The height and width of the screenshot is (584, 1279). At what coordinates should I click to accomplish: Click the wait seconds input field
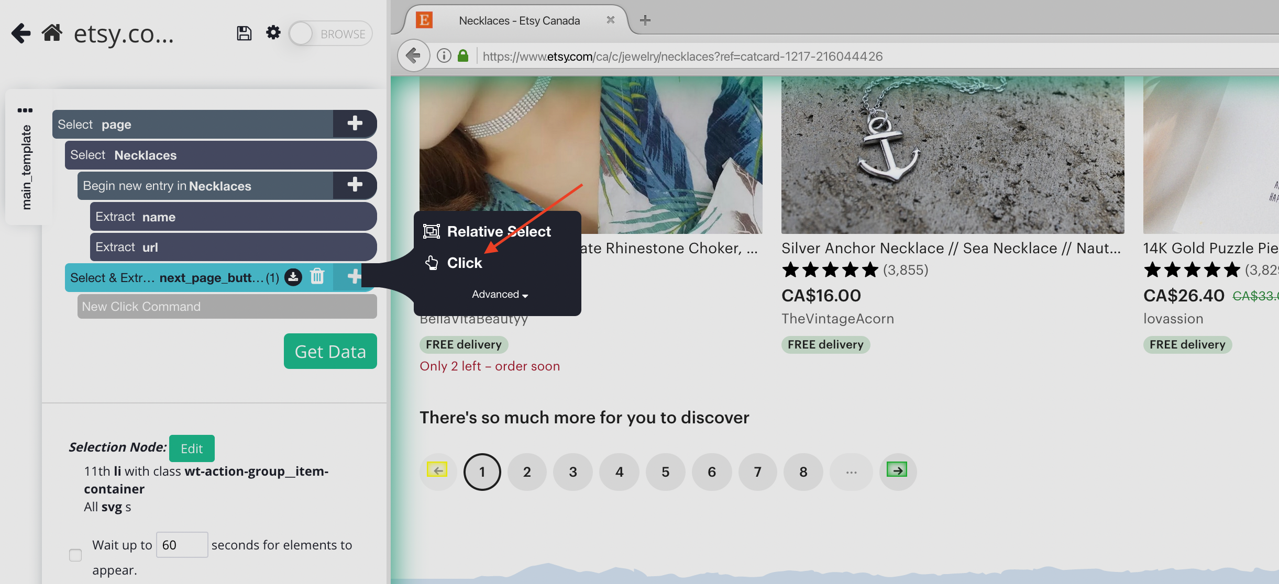(x=182, y=545)
